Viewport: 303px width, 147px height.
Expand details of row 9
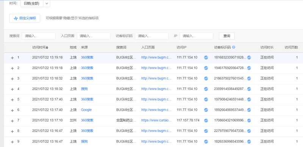click(13, 142)
